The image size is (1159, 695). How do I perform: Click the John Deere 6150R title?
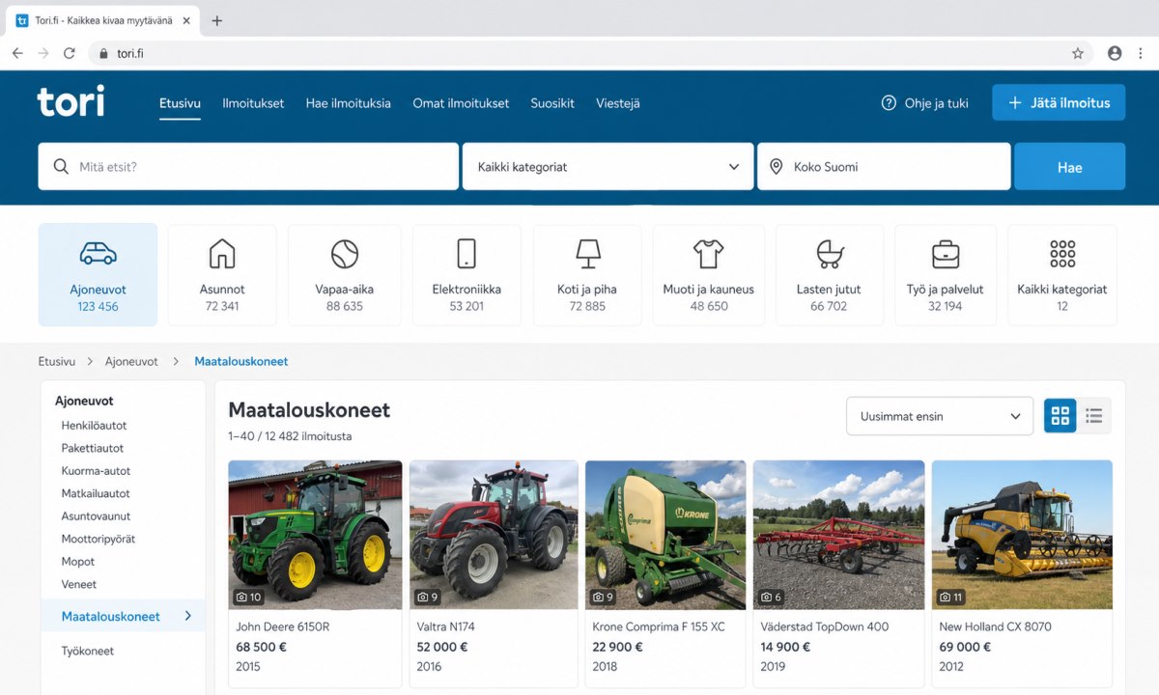click(283, 626)
